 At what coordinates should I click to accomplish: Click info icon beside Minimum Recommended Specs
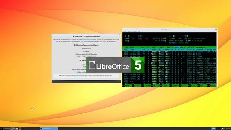[75, 45]
